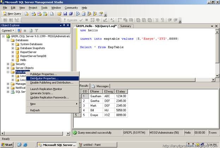Click the untitled - Paint taskbar button
This screenshot has height=148, width=220.
(97, 145)
